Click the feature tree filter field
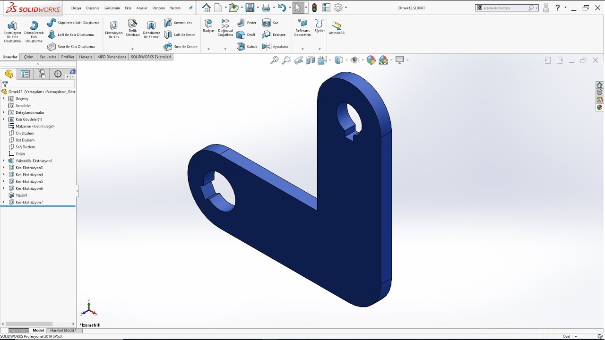The image size is (605, 340). (38, 84)
